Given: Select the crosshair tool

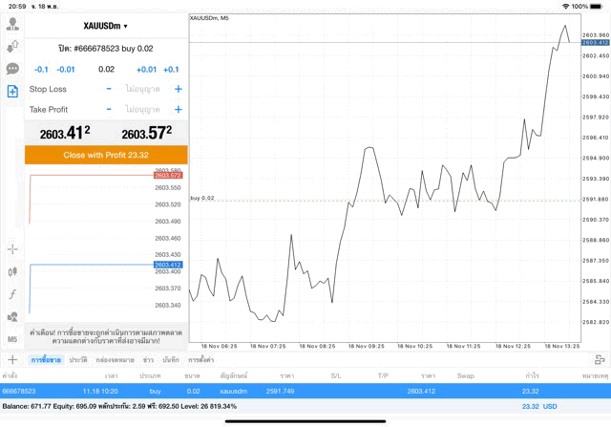Looking at the screenshot, I should coord(12,248).
